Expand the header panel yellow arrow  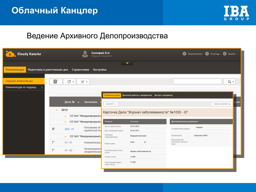point(127,63)
